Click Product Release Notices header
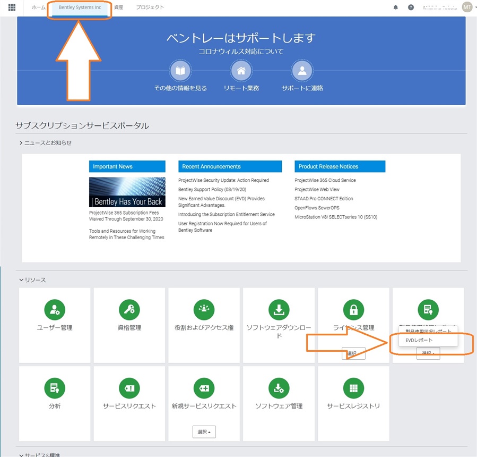The width and height of the screenshot is (477, 457). (x=340, y=166)
